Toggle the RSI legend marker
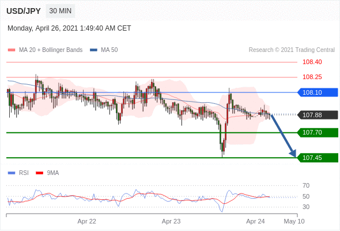This screenshot has width=340, height=231. point(12,173)
